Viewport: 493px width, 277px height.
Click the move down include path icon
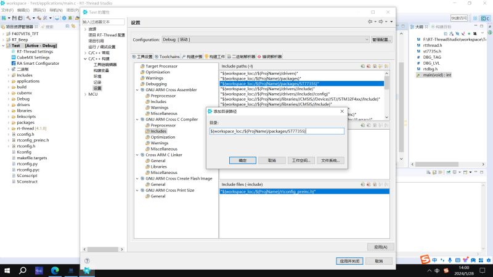386,66
